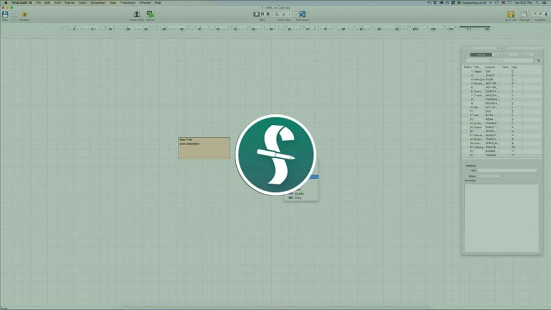Select the horizontal split view icon
551x310 pixels.
[268, 14]
